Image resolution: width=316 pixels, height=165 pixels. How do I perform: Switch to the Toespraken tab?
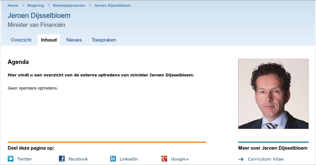click(104, 40)
